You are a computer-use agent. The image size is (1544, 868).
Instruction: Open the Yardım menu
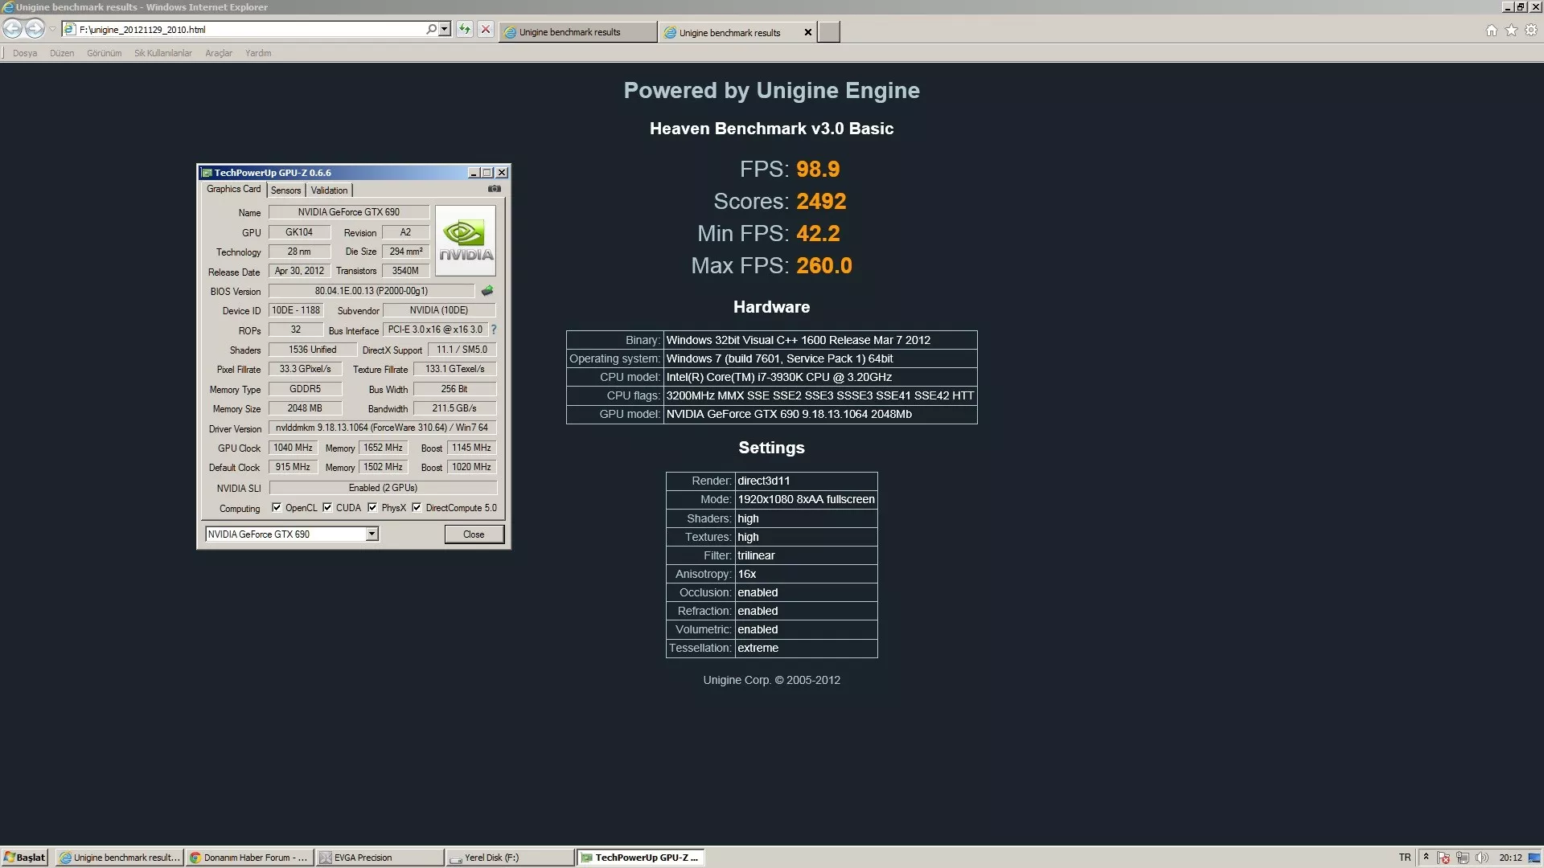pyautogui.click(x=258, y=53)
